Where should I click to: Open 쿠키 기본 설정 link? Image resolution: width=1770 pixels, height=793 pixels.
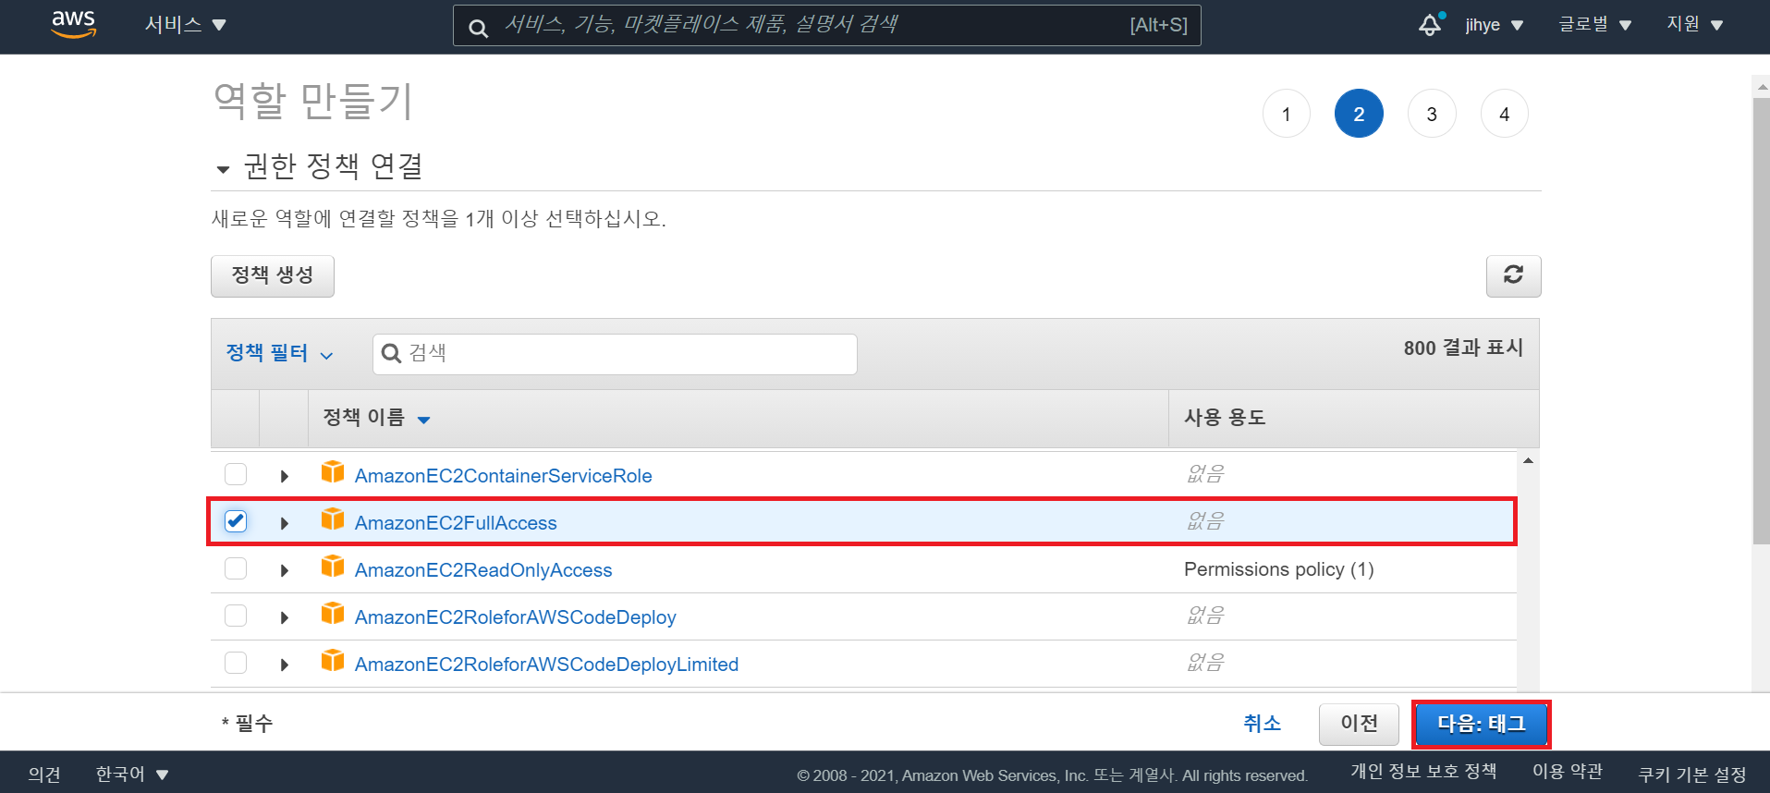1692,775
